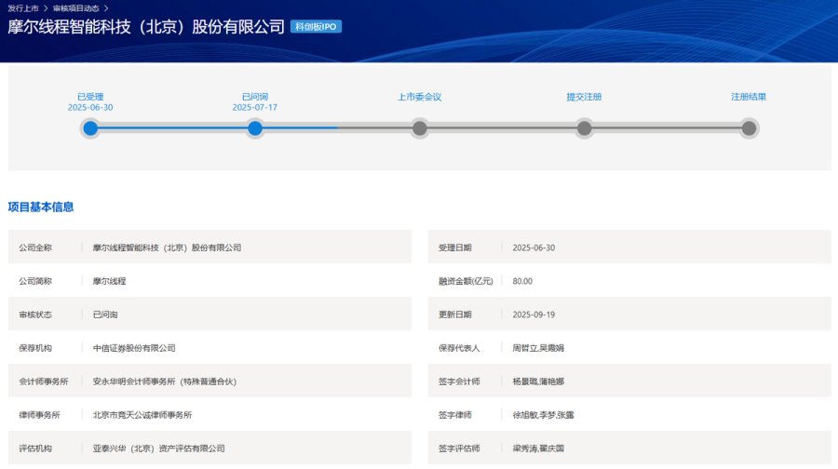This screenshot has width=838, height=469.
Task: Click the 注册结果 stage label
Action: tap(749, 97)
